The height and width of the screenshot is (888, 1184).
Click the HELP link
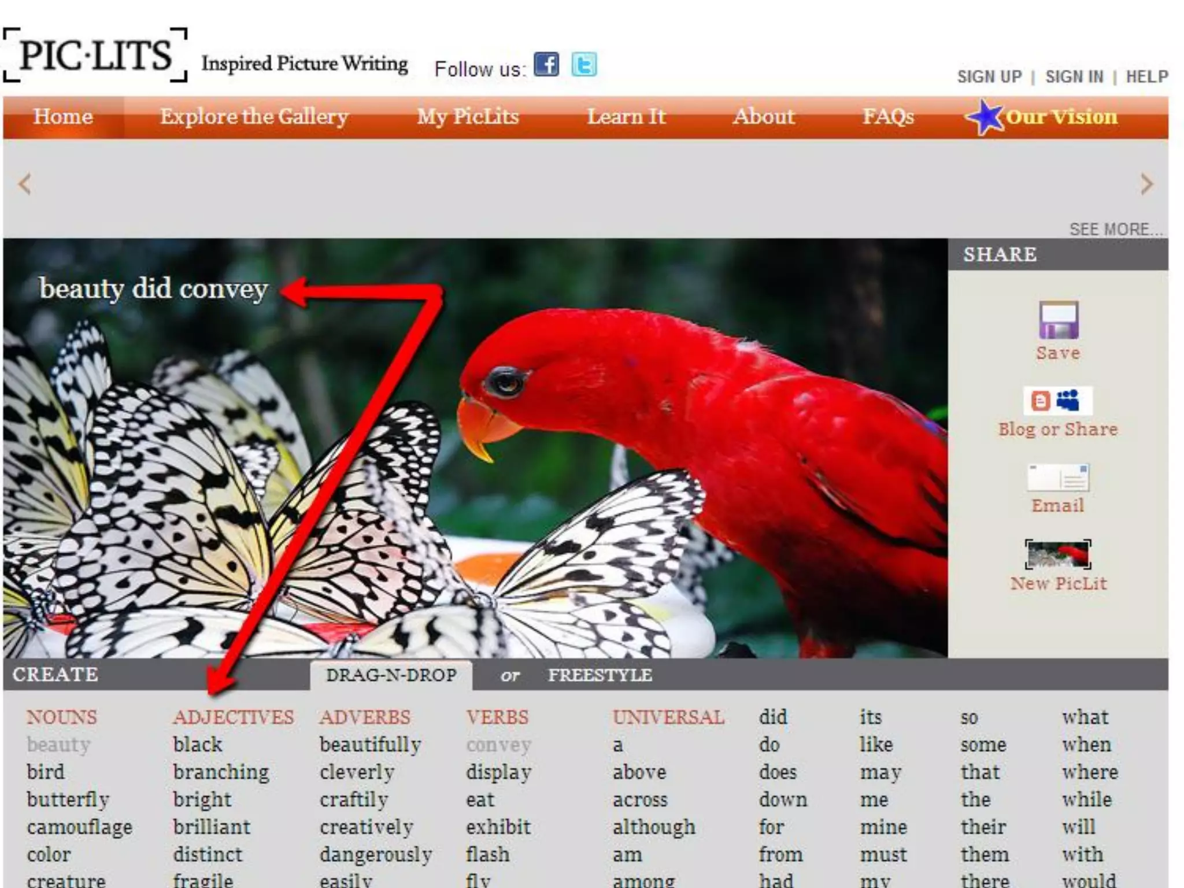[x=1146, y=77]
